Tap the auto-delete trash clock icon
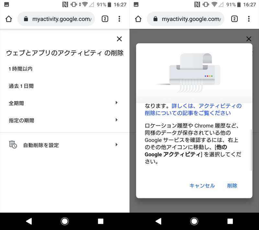This screenshot has height=230, width=259. (13, 145)
